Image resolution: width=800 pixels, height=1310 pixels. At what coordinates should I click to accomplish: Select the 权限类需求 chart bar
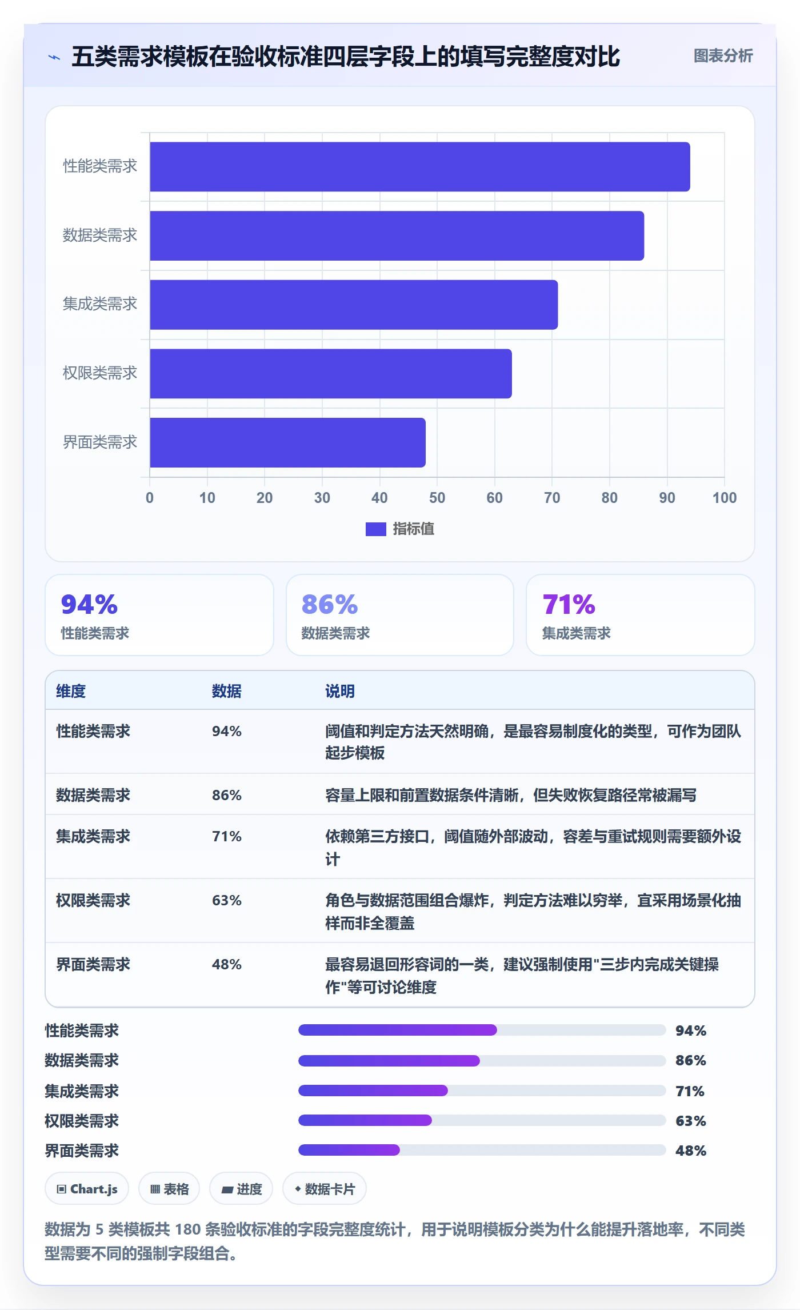click(x=331, y=374)
